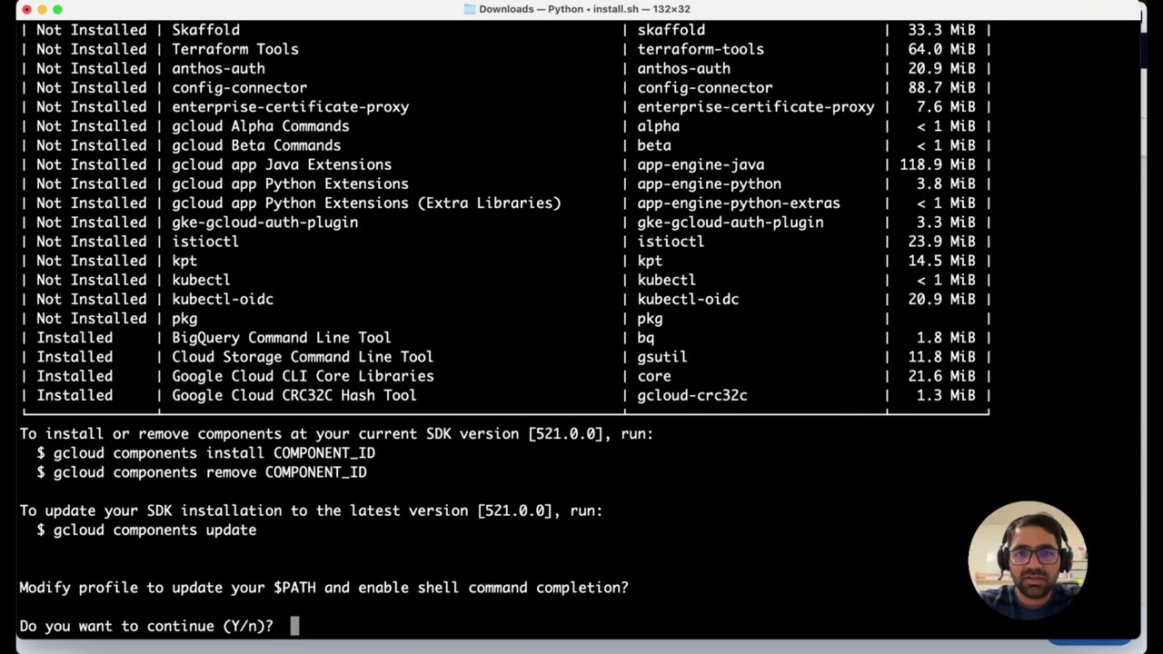1163x654 pixels.
Task: Click 'enterprise-certificate-proxy' in the ID column
Action: click(x=755, y=106)
